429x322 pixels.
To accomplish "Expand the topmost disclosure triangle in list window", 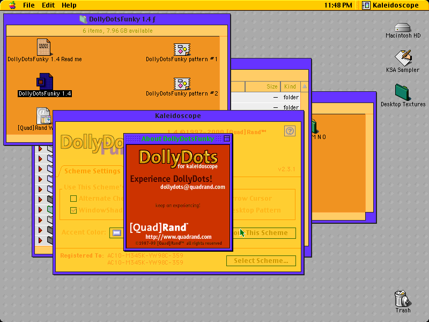I will pyautogui.click(x=41, y=149).
